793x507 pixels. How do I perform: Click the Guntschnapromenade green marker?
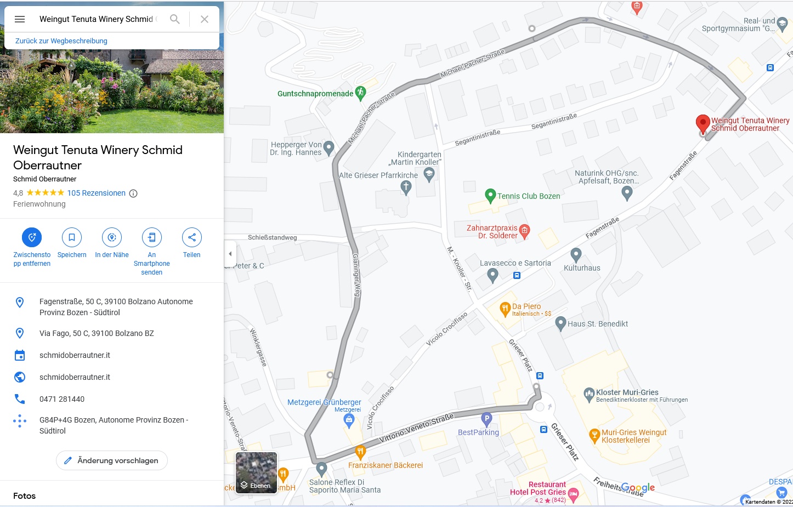click(360, 94)
